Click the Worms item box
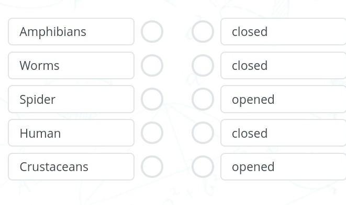This screenshot has width=346, height=205. coord(71,65)
